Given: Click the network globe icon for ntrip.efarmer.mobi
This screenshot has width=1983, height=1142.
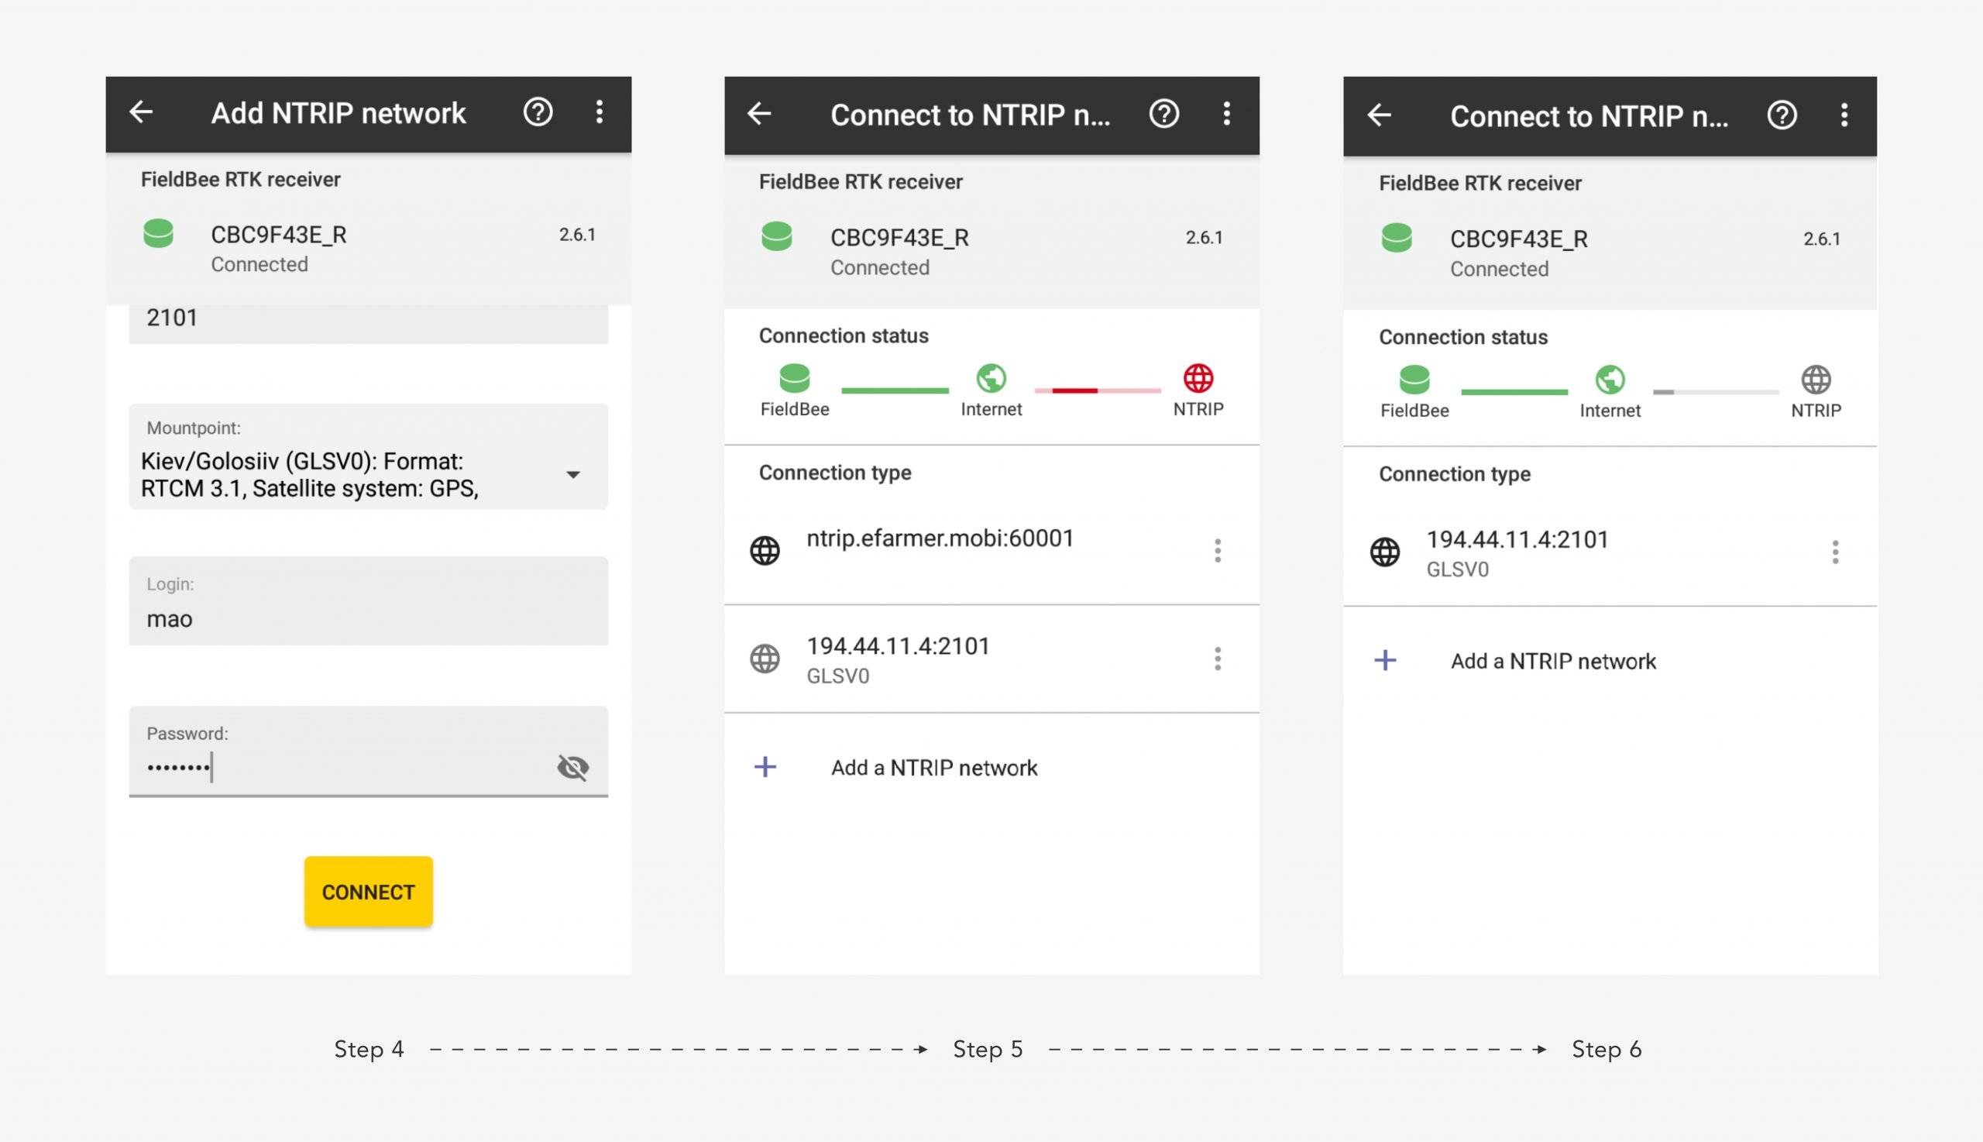Looking at the screenshot, I should (765, 552).
